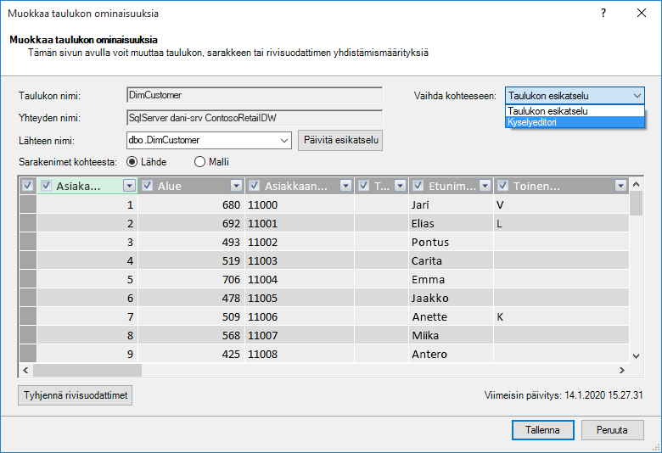Select the row header of the Emma row
The image size is (662, 453).
(28, 279)
